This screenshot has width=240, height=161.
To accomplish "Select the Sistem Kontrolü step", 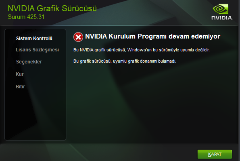I will point(34,39).
